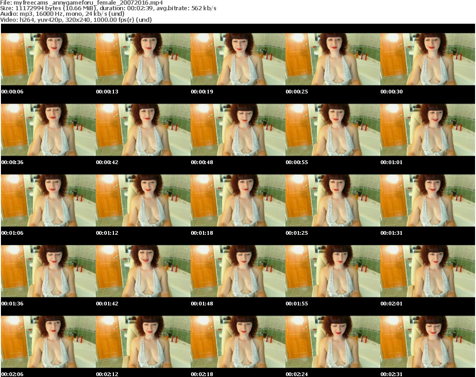Select the thumbnail frame at 00:00:25
The image size is (476, 377).
333,59
